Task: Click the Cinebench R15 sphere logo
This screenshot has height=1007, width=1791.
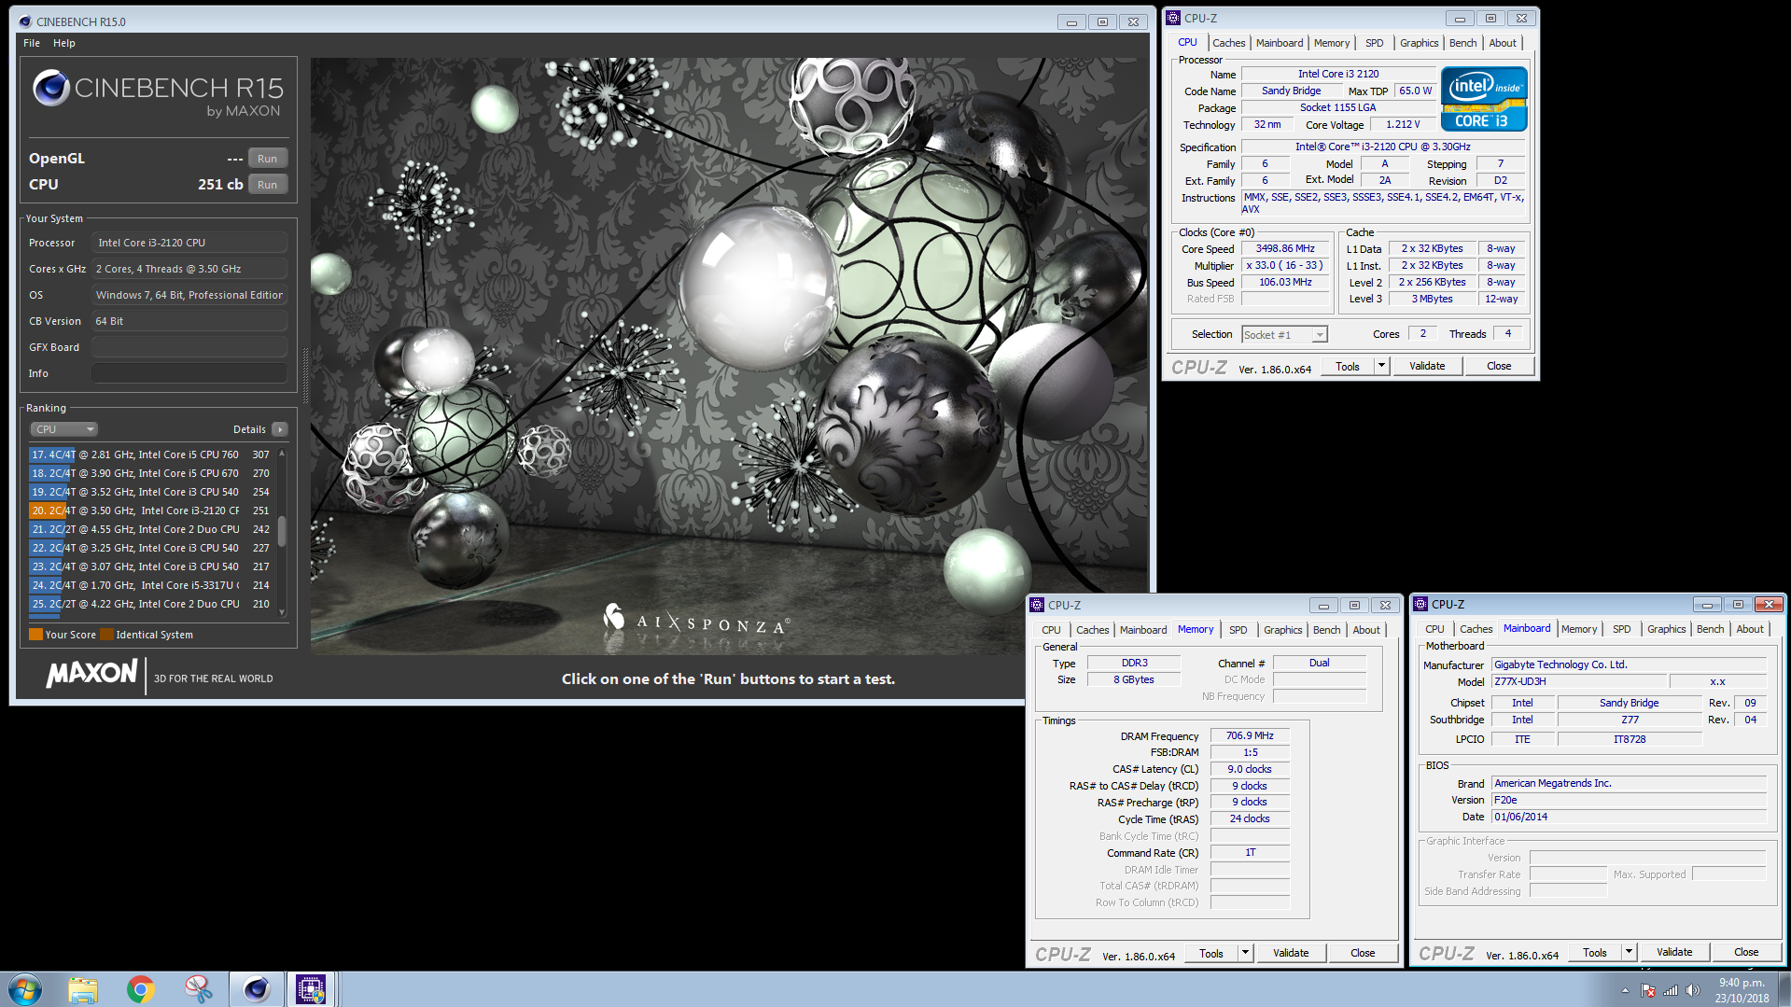Action: point(51,88)
